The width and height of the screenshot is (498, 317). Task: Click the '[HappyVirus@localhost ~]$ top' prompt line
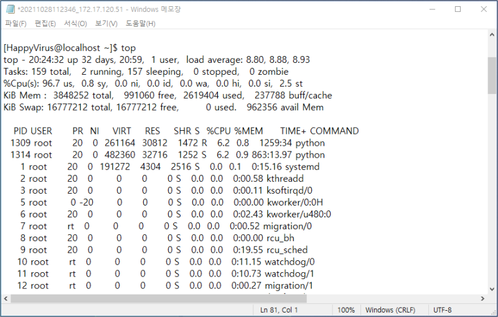click(70, 48)
